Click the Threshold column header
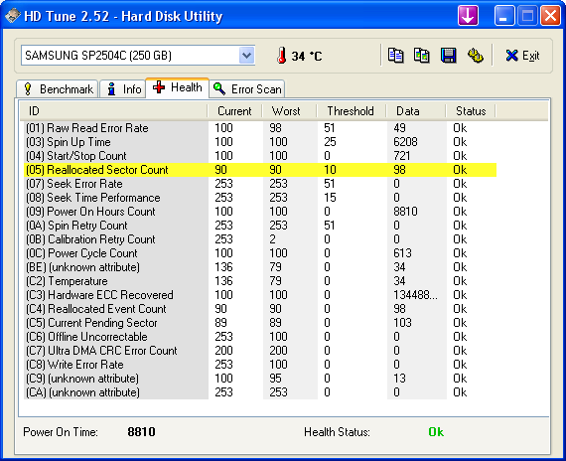The height and width of the screenshot is (461, 566). pyautogui.click(x=351, y=111)
